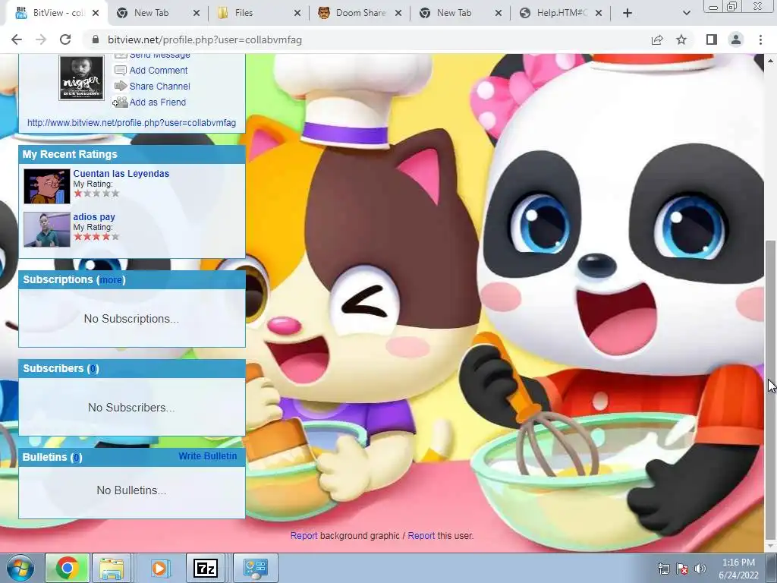
Task: Open Chrome profile avatar menu
Action: (x=736, y=39)
